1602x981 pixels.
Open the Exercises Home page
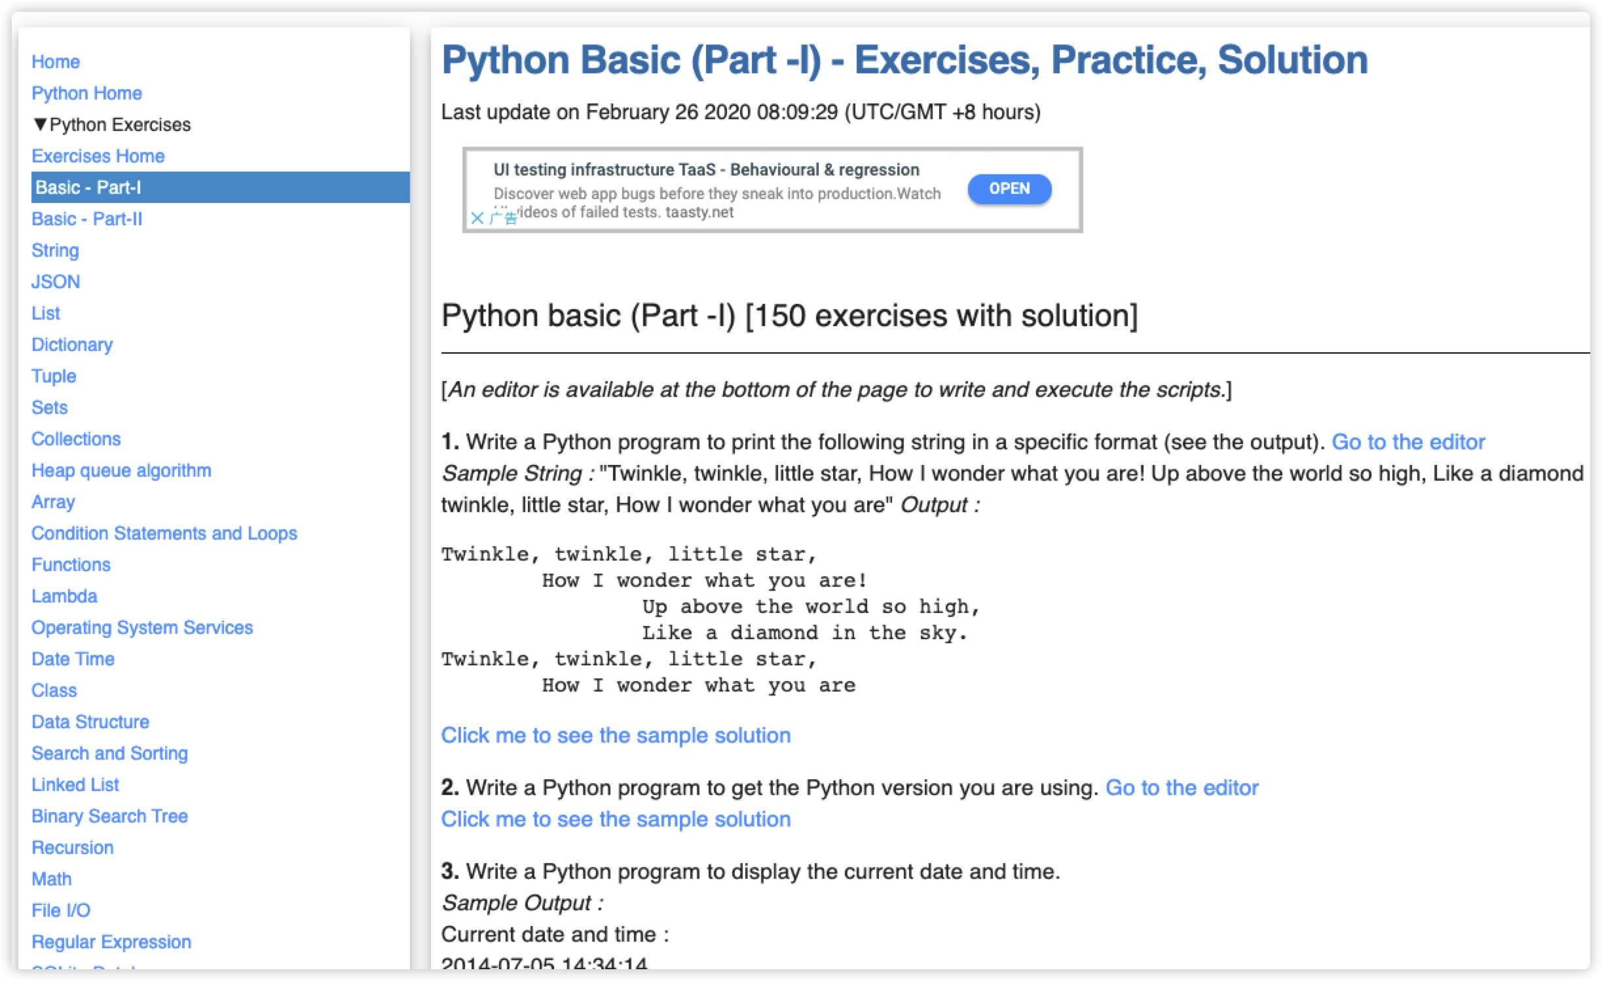[97, 156]
